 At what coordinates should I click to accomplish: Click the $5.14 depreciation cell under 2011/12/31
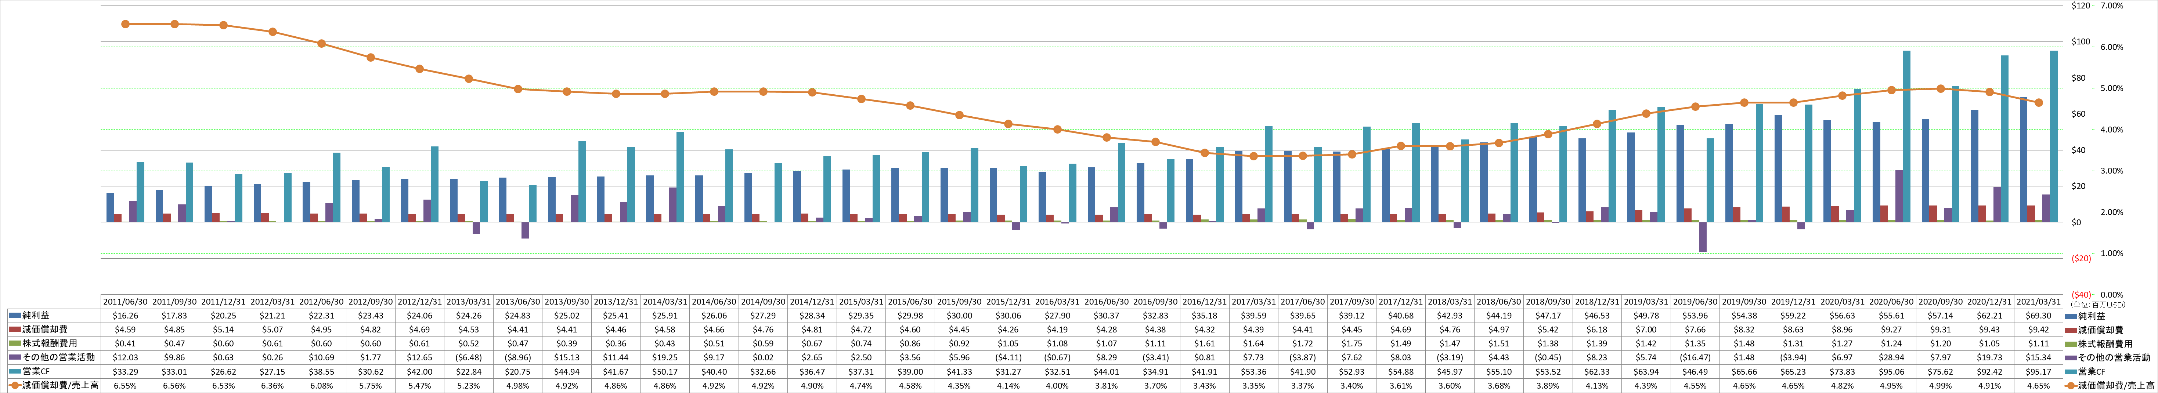pos(223,330)
